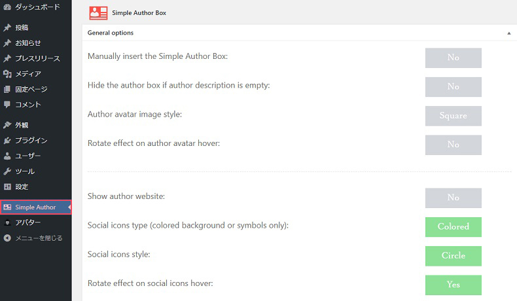
Task: Click the コメント speech bubble icon
Action: tap(7, 105)
